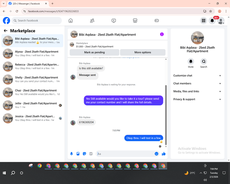Bookmark this page with star icon
The image size is (230, 184).
point(211,11)
